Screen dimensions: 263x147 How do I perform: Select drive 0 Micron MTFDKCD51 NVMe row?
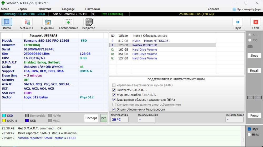[163, 41]
